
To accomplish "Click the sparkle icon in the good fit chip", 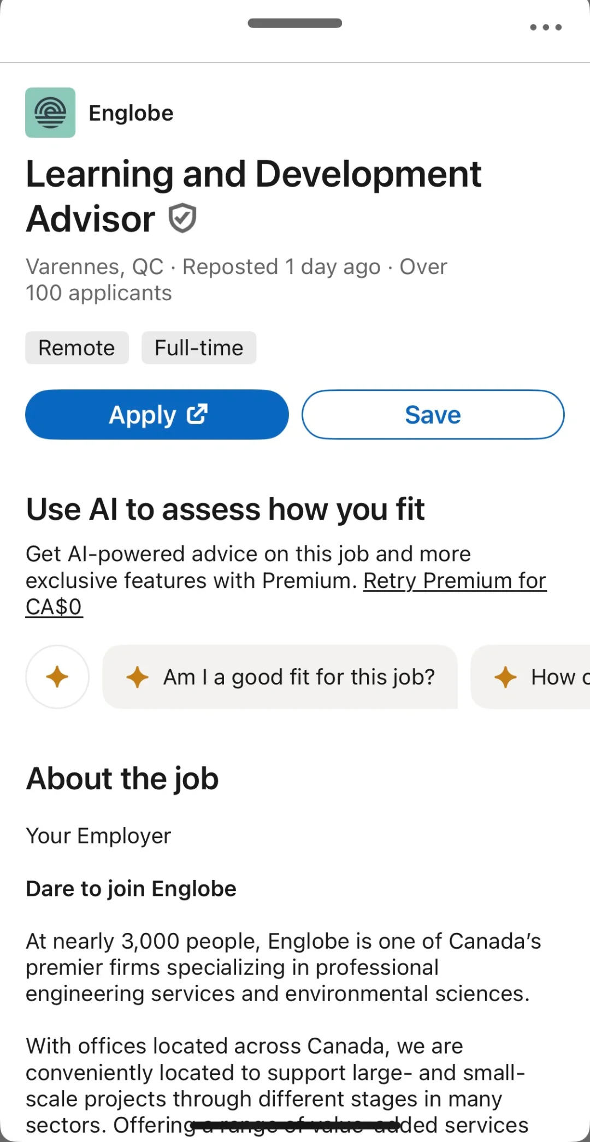I will pos(137,677).
